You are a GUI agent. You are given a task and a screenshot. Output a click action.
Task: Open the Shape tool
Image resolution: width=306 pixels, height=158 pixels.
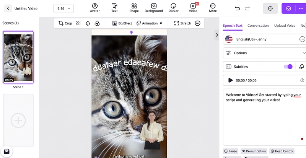point(134,8)
